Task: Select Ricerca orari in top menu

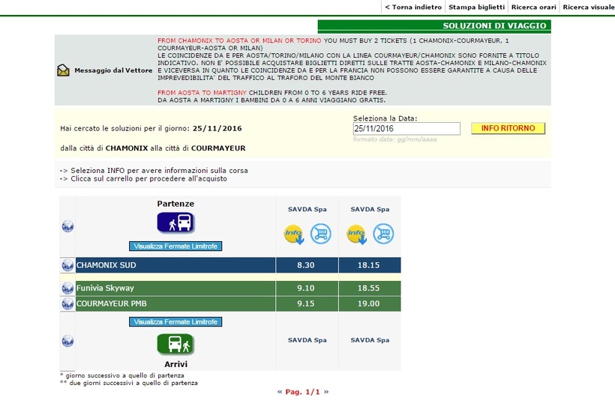Action: pos(533,7)
